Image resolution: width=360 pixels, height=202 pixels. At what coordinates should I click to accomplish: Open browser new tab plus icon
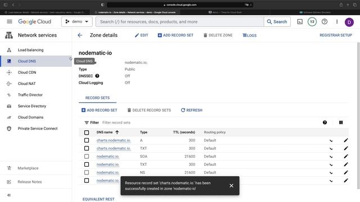tap(348, 5)
